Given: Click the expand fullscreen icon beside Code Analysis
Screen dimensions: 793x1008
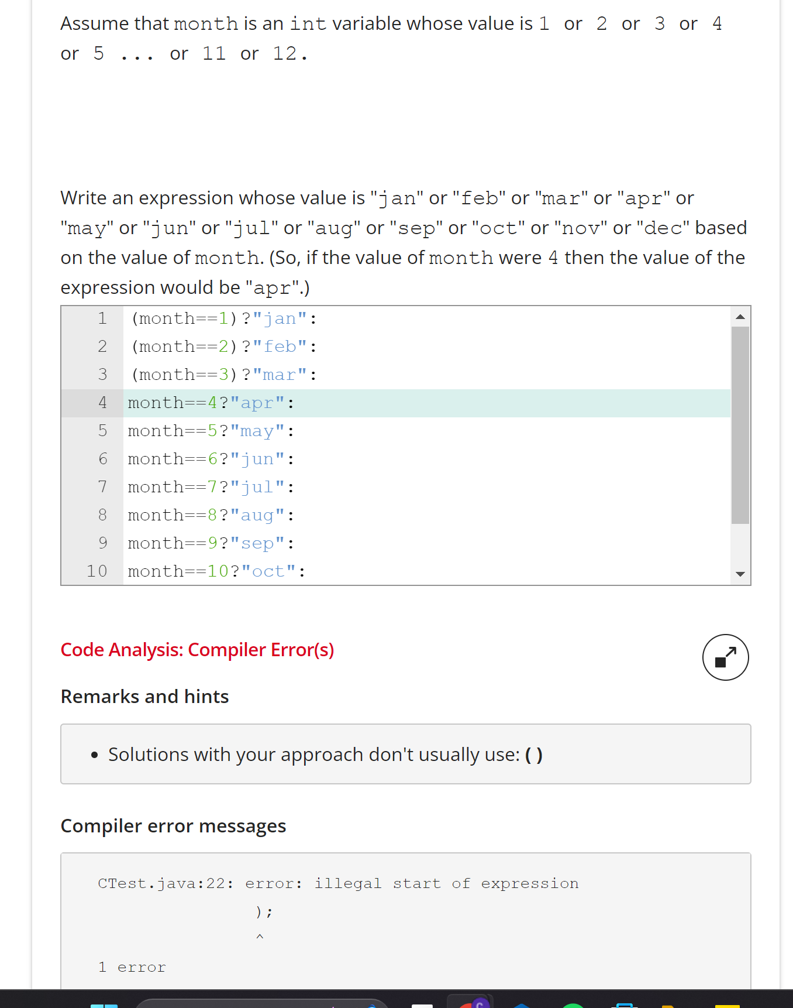Looking at the screenshot, I should [x=725, y=657].
